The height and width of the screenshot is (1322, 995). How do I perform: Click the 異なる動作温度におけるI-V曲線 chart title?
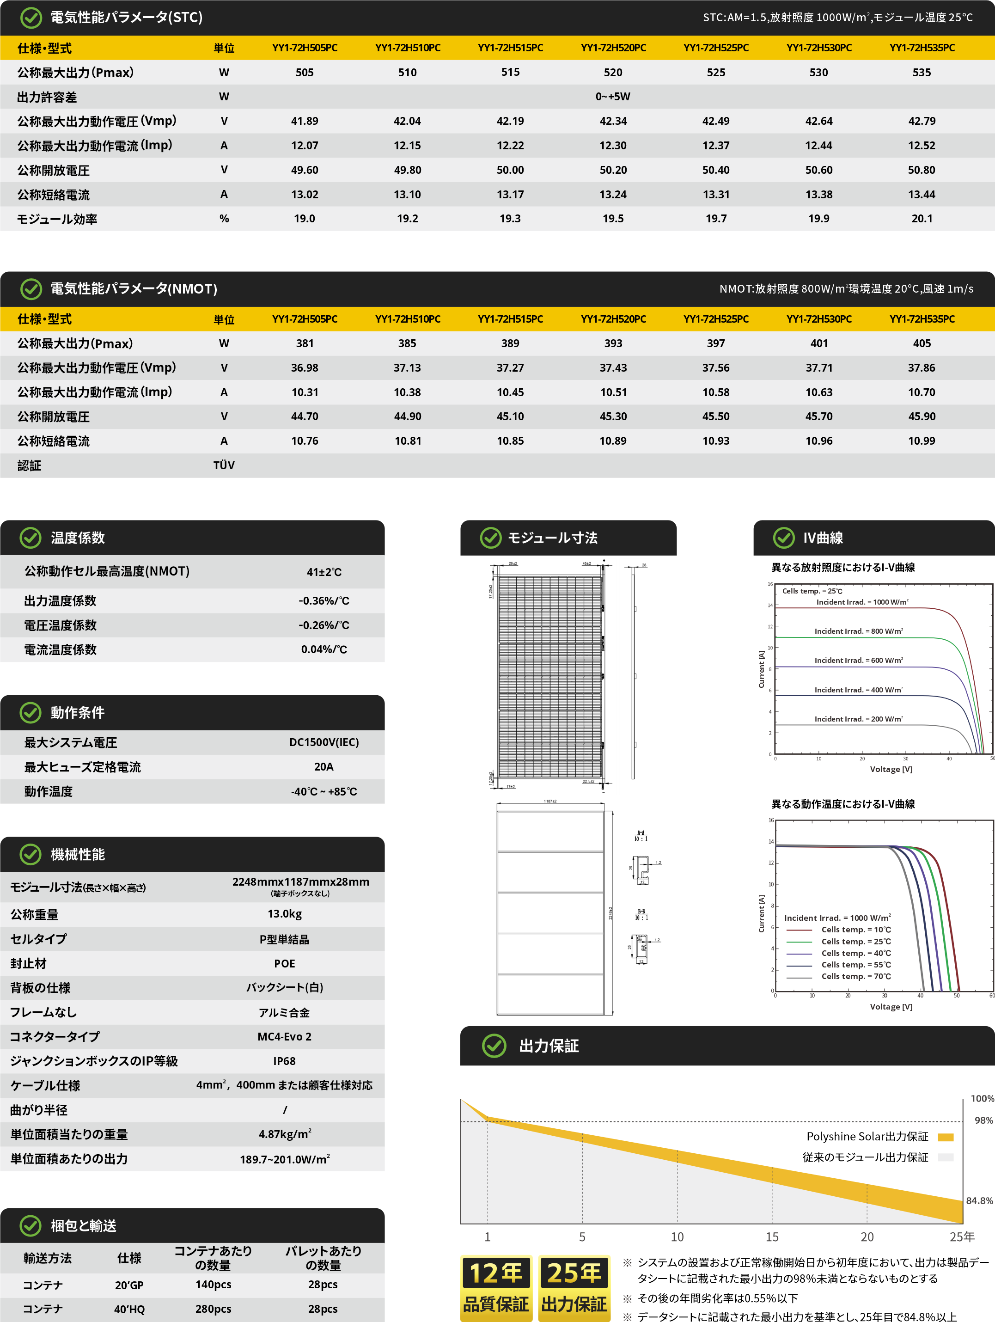pos(842,804)
